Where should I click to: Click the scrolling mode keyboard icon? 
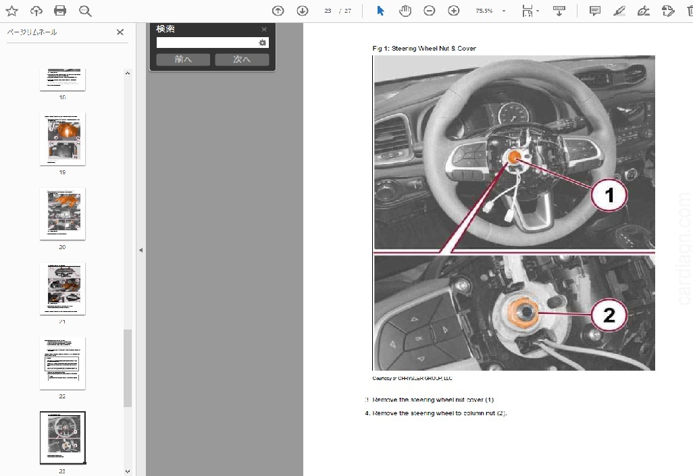point(559,11)
